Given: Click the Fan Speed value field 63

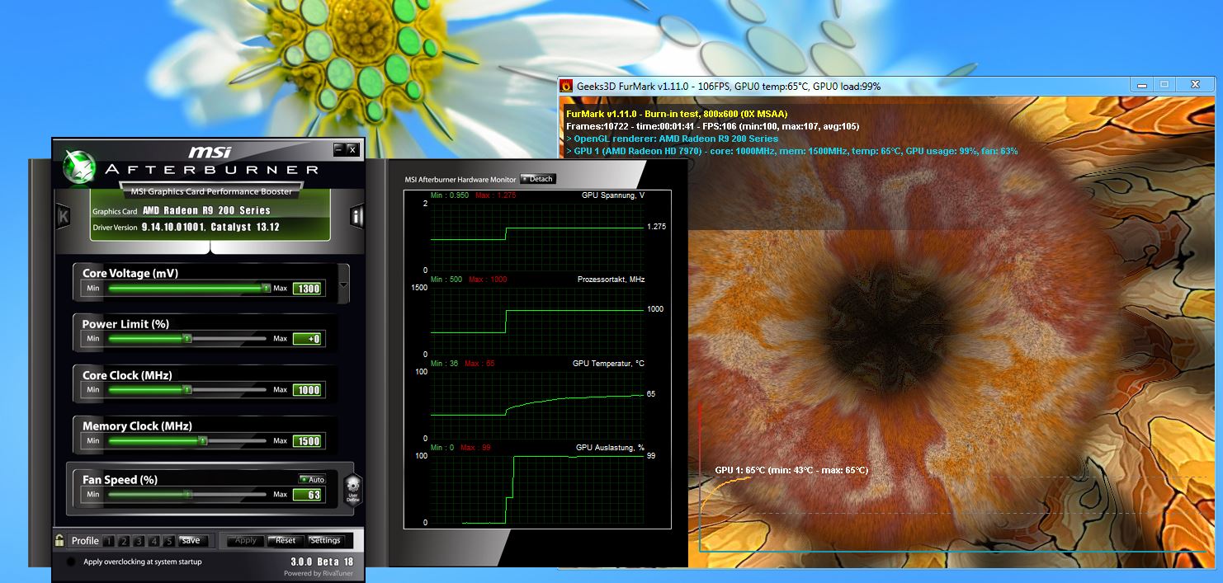Looking at the screenshot, I should pos(308,495).
